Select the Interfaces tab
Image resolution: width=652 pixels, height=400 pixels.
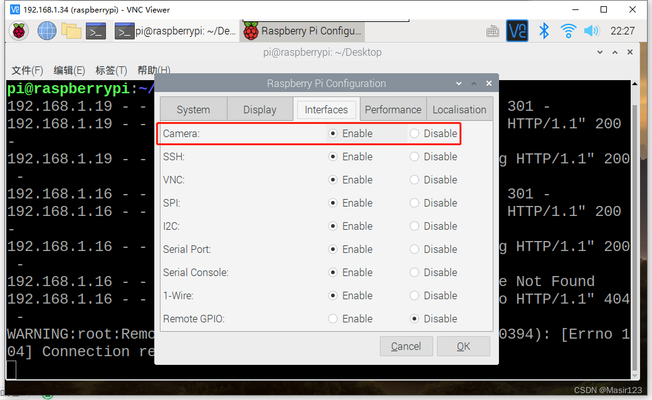click(x=327, y=110)
